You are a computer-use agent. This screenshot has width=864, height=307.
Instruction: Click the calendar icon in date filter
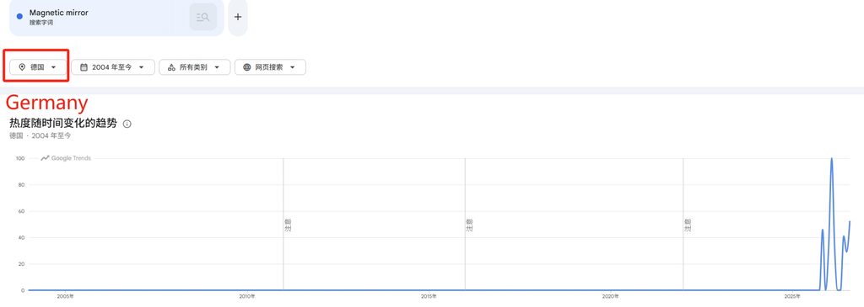84,67
